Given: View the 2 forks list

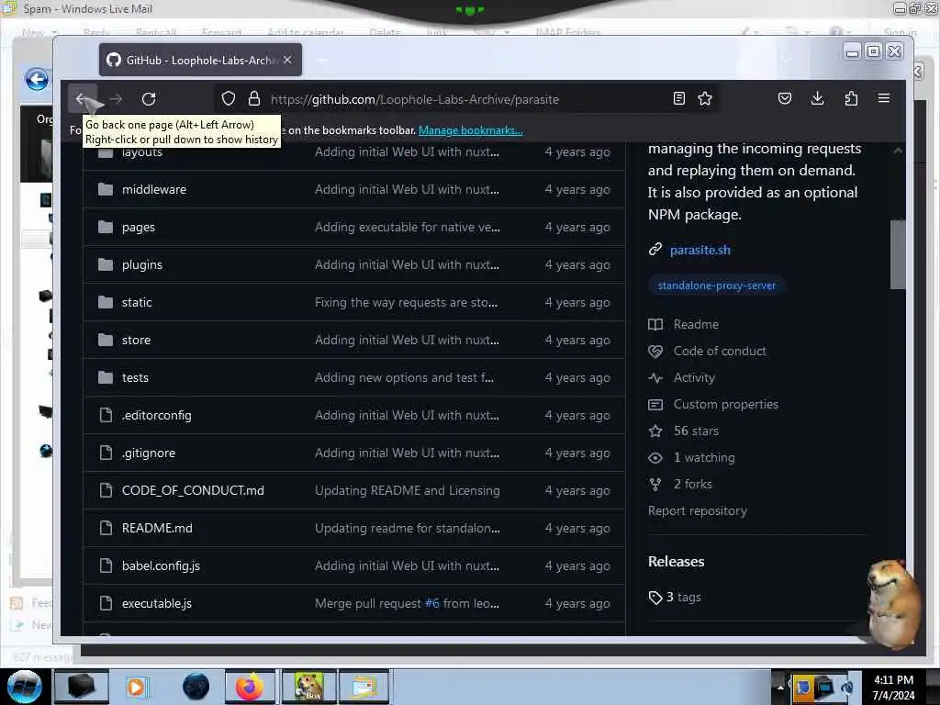Looking at the screenshot, I should [x=692, y=485].
